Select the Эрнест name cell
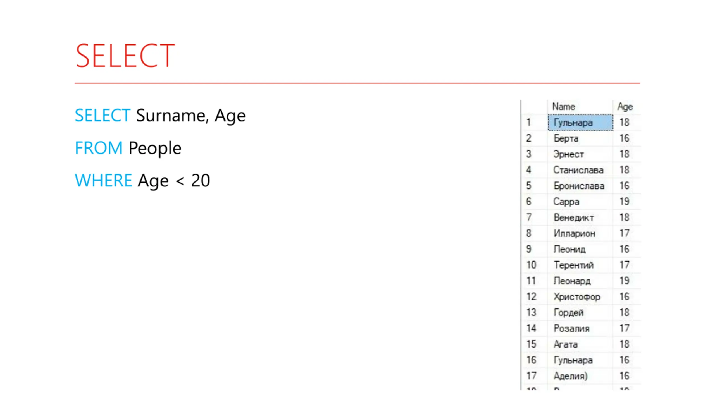The image size is (715, 402). click(x=580, y=154)
